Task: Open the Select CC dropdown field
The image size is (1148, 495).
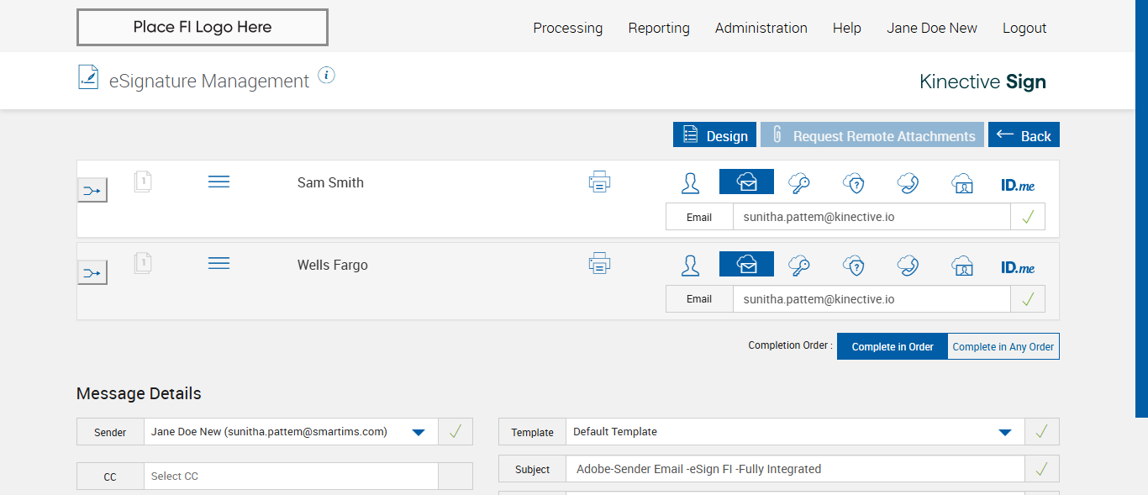Action: click(x=291, y=477)
